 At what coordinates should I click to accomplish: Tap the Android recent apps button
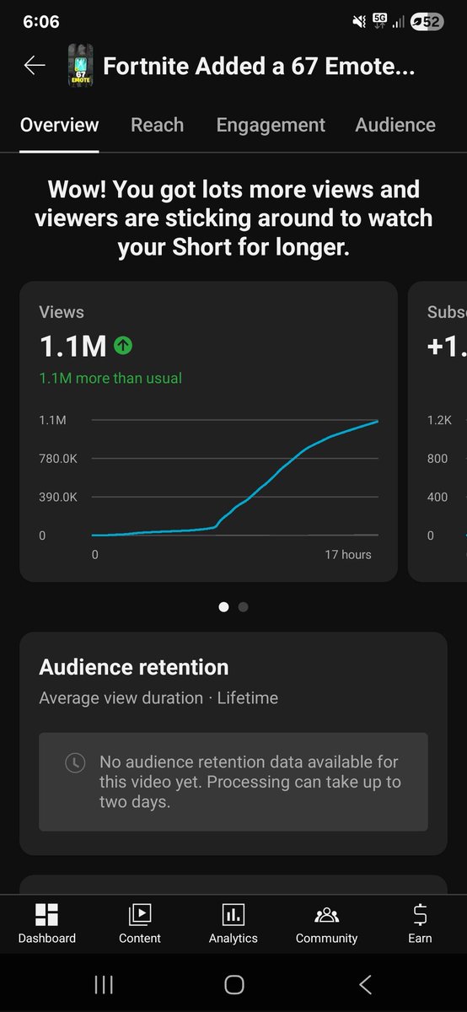104,984
